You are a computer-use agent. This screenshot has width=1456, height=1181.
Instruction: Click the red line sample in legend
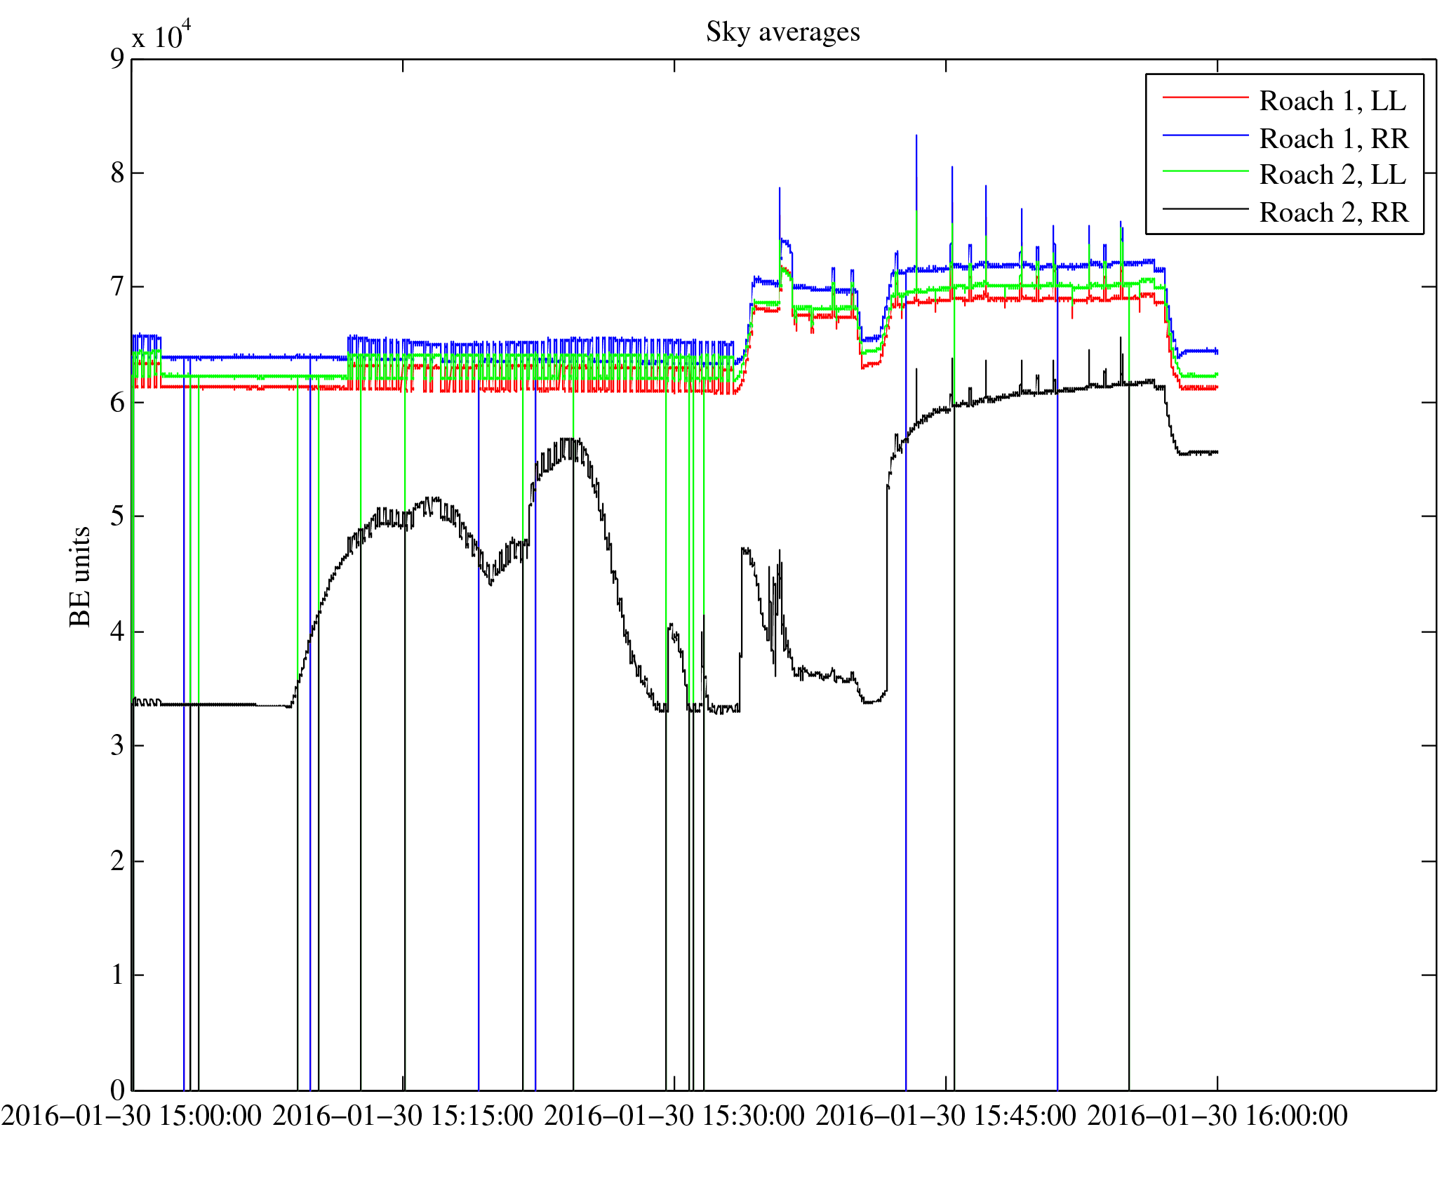[1205, 97]
